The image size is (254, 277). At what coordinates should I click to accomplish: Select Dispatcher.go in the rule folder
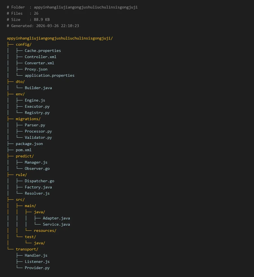tap(39, 181)
